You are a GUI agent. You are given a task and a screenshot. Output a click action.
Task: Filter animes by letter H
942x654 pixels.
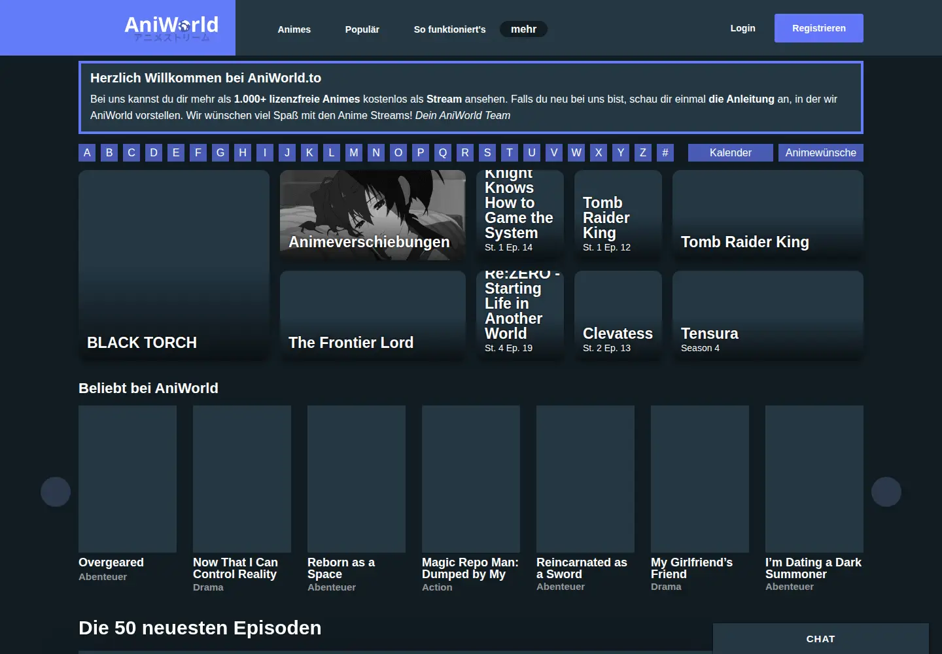(x=243, y=152)
